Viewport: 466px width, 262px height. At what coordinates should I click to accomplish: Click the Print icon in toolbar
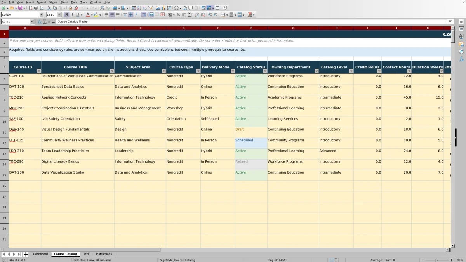36,8
